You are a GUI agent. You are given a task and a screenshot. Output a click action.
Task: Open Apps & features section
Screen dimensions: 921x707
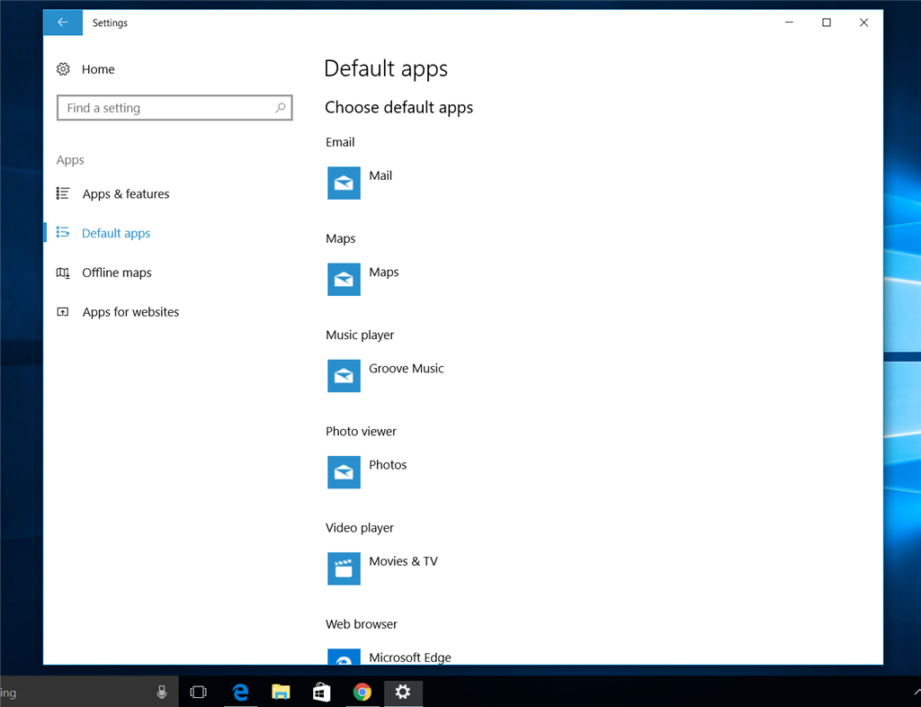(x=126, y=193)
